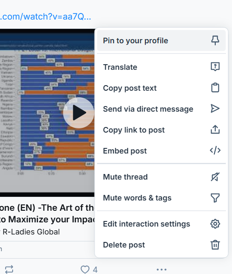Screen dimensions: 232x274
Task: Choose Delete post
Action: pos(161,245)
